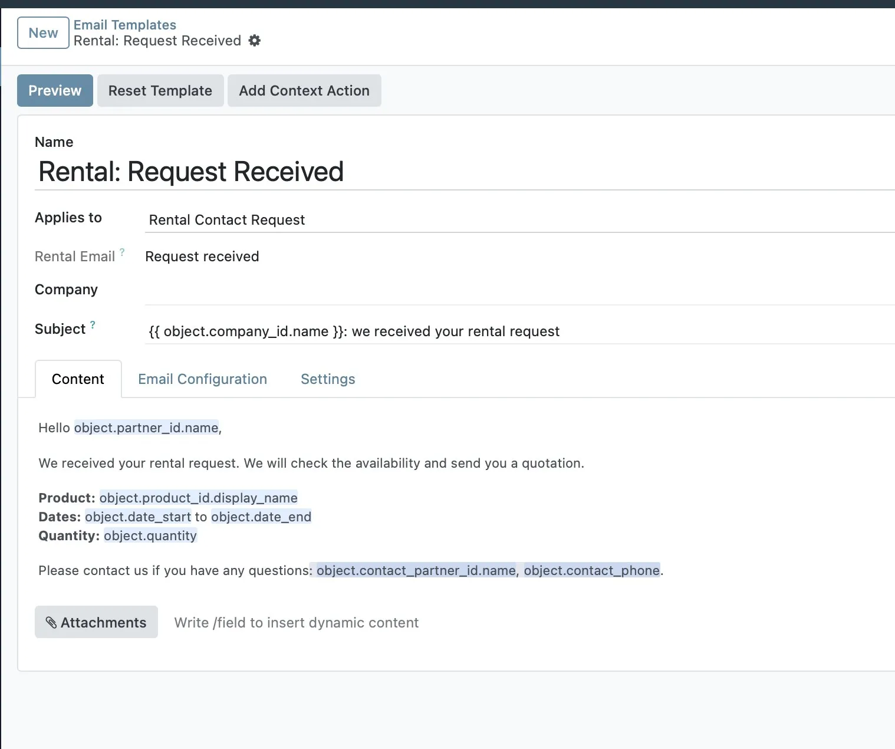Image resolution: width=895 pixels, height=749 pixels.
Task: Open the Applies to model dropdown
Action: (x=520, y=220)
